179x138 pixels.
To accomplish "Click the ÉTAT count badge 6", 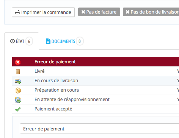I will tap(29, 41).
